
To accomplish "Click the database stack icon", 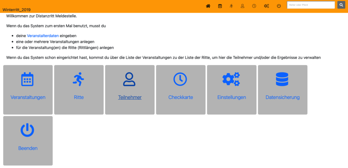I will click(x=282, y=79).
